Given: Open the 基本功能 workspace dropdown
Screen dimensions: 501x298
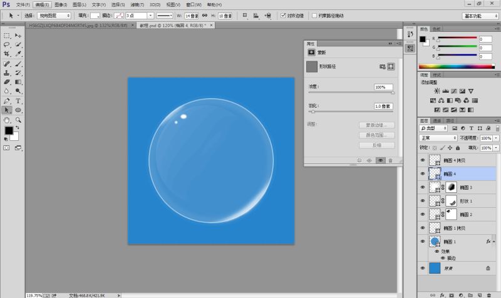Looking at the screenshot, I should [x=480, y=15].
